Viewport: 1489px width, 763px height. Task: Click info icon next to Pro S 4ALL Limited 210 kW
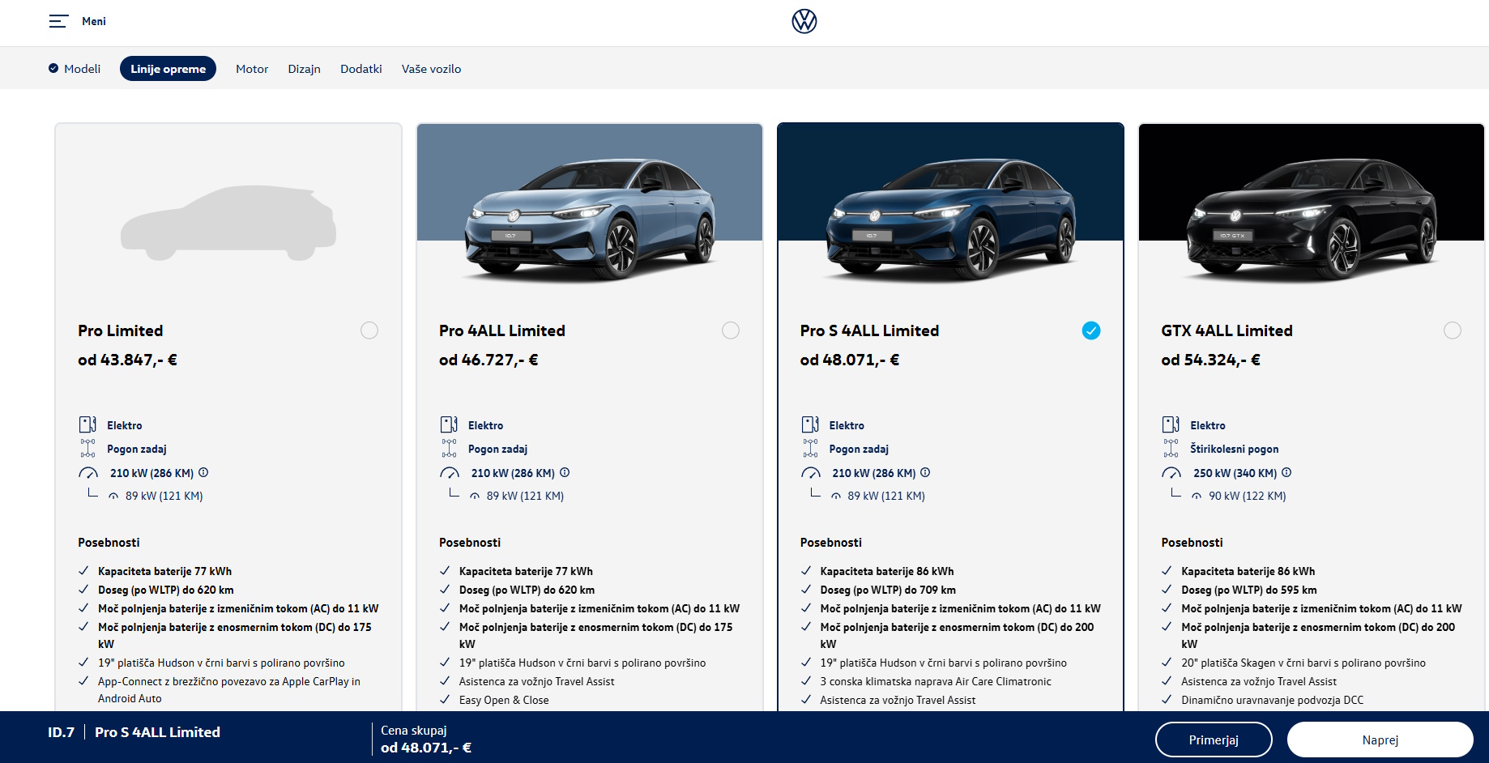coord(925,472)
